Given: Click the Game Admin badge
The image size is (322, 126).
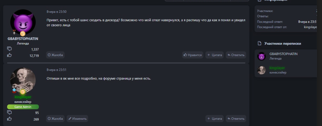Looking at the screenshot, I should pyautogui.click(x=23, y=107).
